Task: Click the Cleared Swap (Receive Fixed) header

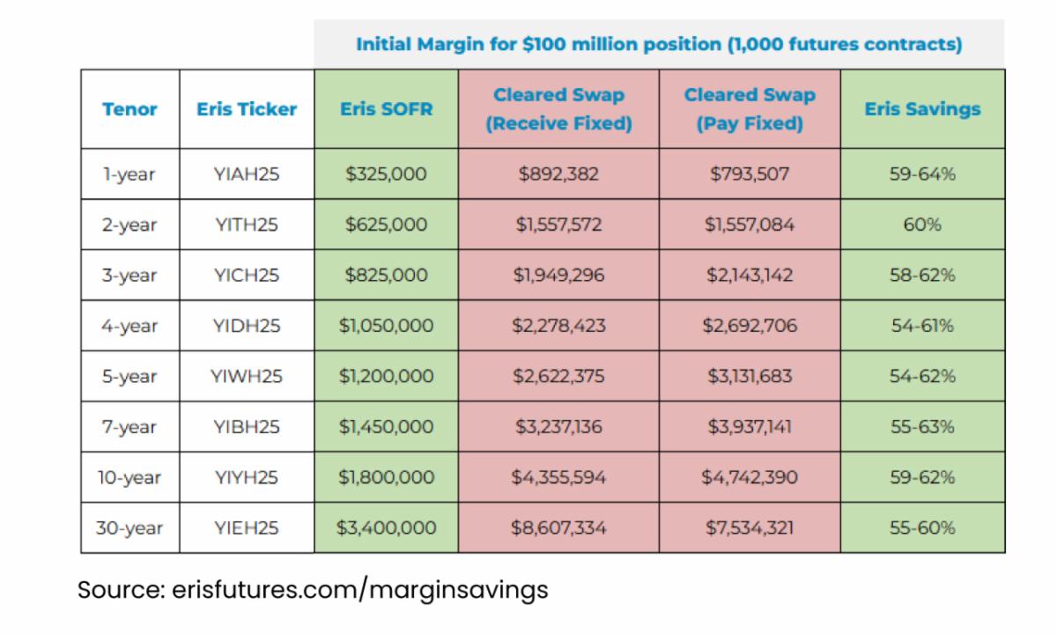Action: click(558, 109)
